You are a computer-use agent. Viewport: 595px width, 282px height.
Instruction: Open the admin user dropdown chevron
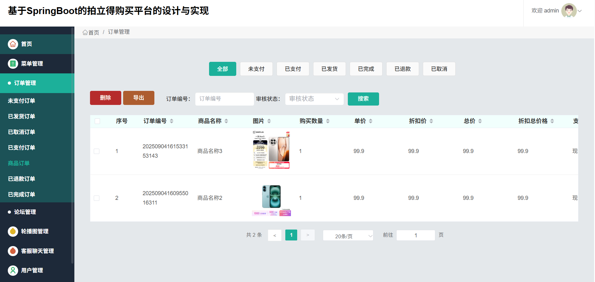pyautogui.click(x=580, y=11)
